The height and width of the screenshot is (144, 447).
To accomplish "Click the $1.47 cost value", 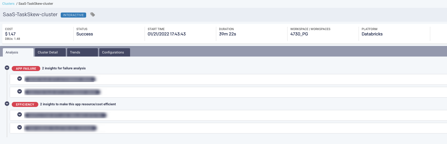I will pyautogui.click(x=10, y=34).
